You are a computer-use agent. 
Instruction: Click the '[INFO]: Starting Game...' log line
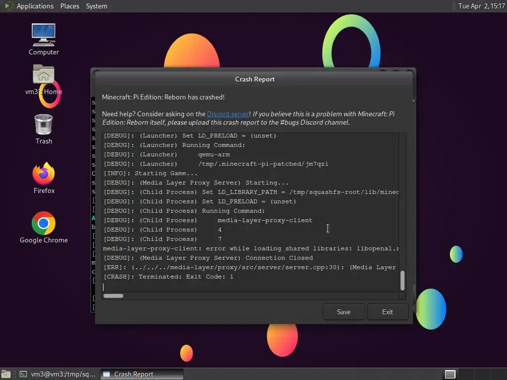coord(151,174)
